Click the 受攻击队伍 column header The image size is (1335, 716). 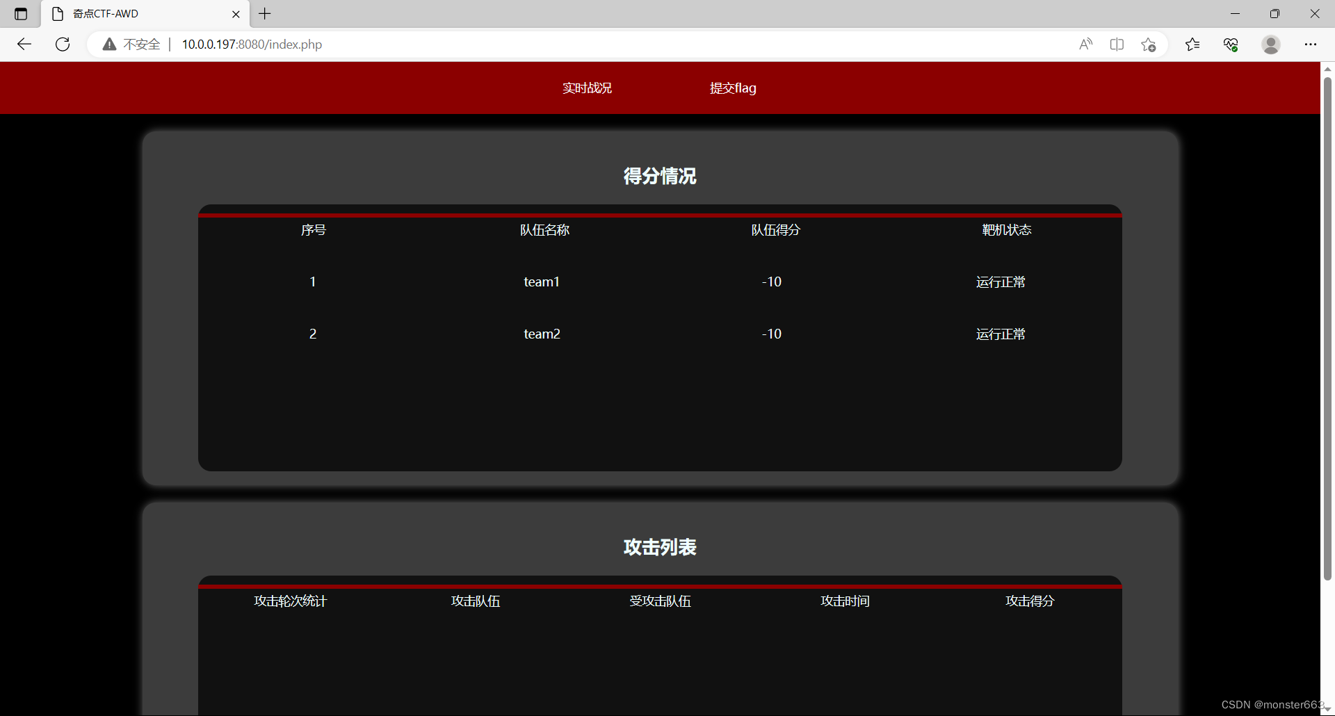660,601
